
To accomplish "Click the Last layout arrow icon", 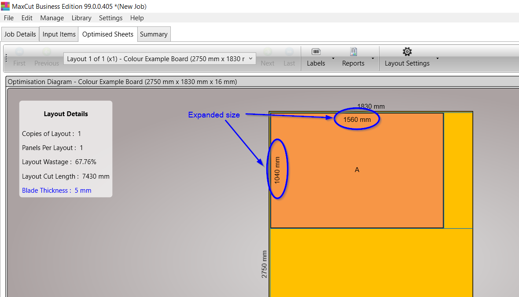I will 289,52.
